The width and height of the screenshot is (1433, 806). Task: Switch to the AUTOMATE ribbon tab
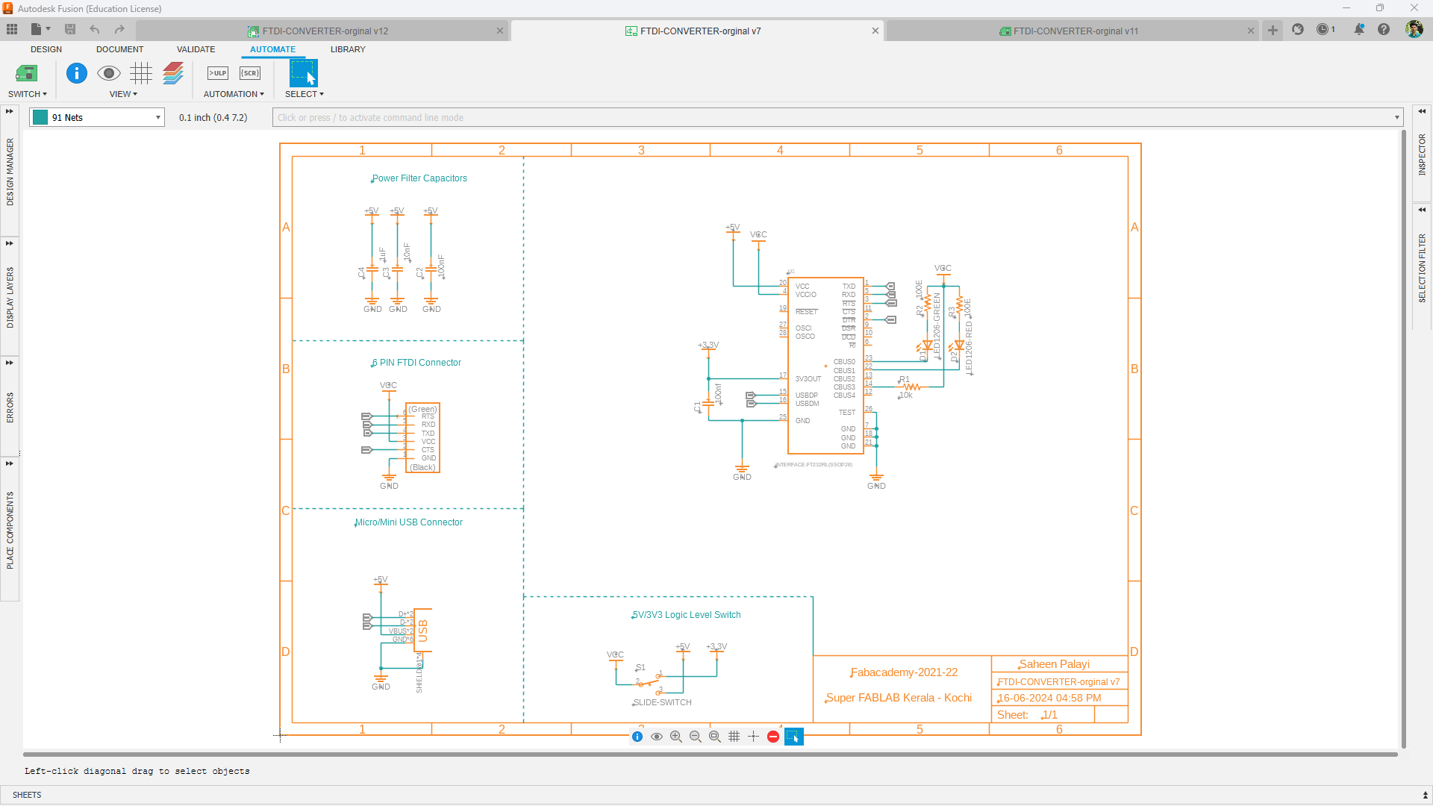272,49
